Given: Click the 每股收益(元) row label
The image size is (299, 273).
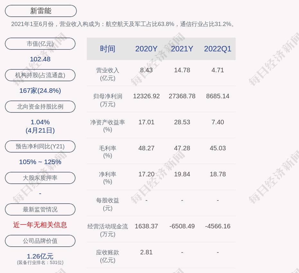Looking at the screenshot, I should [x=108, y=204].
